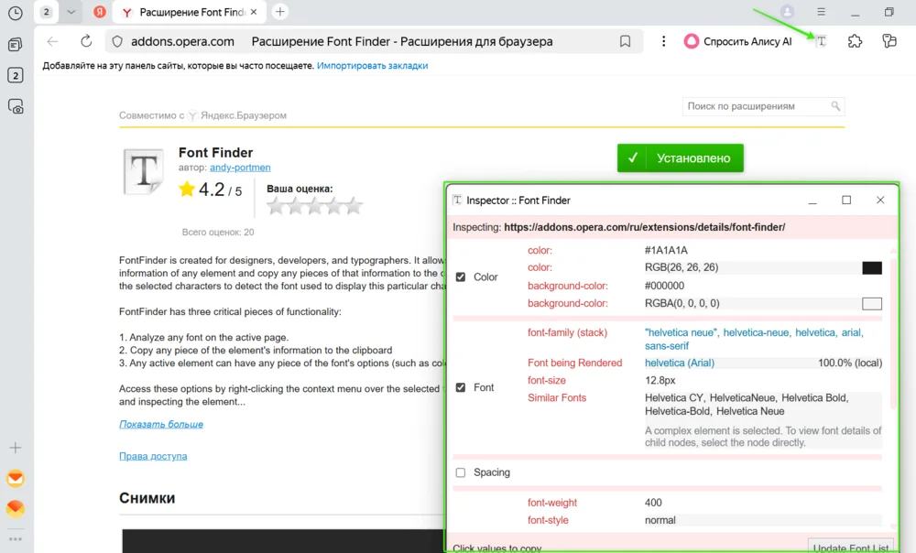Add a new sidebar item with plus
The width and height of the screenshot is (916, 553).
pyautogui.click(x=16, y=448)
